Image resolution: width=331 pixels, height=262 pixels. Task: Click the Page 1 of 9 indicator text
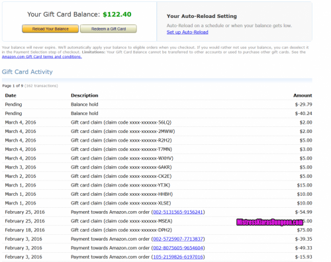[x=13, y=86]
